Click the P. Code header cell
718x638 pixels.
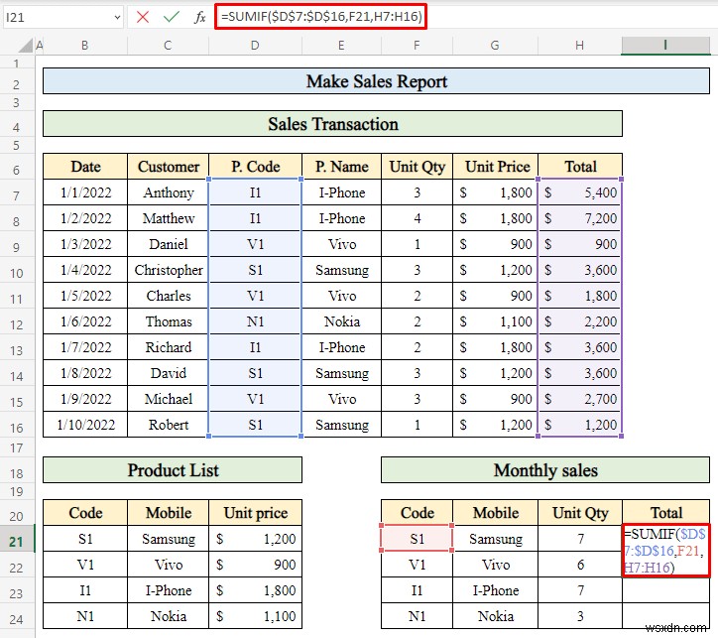255,167
